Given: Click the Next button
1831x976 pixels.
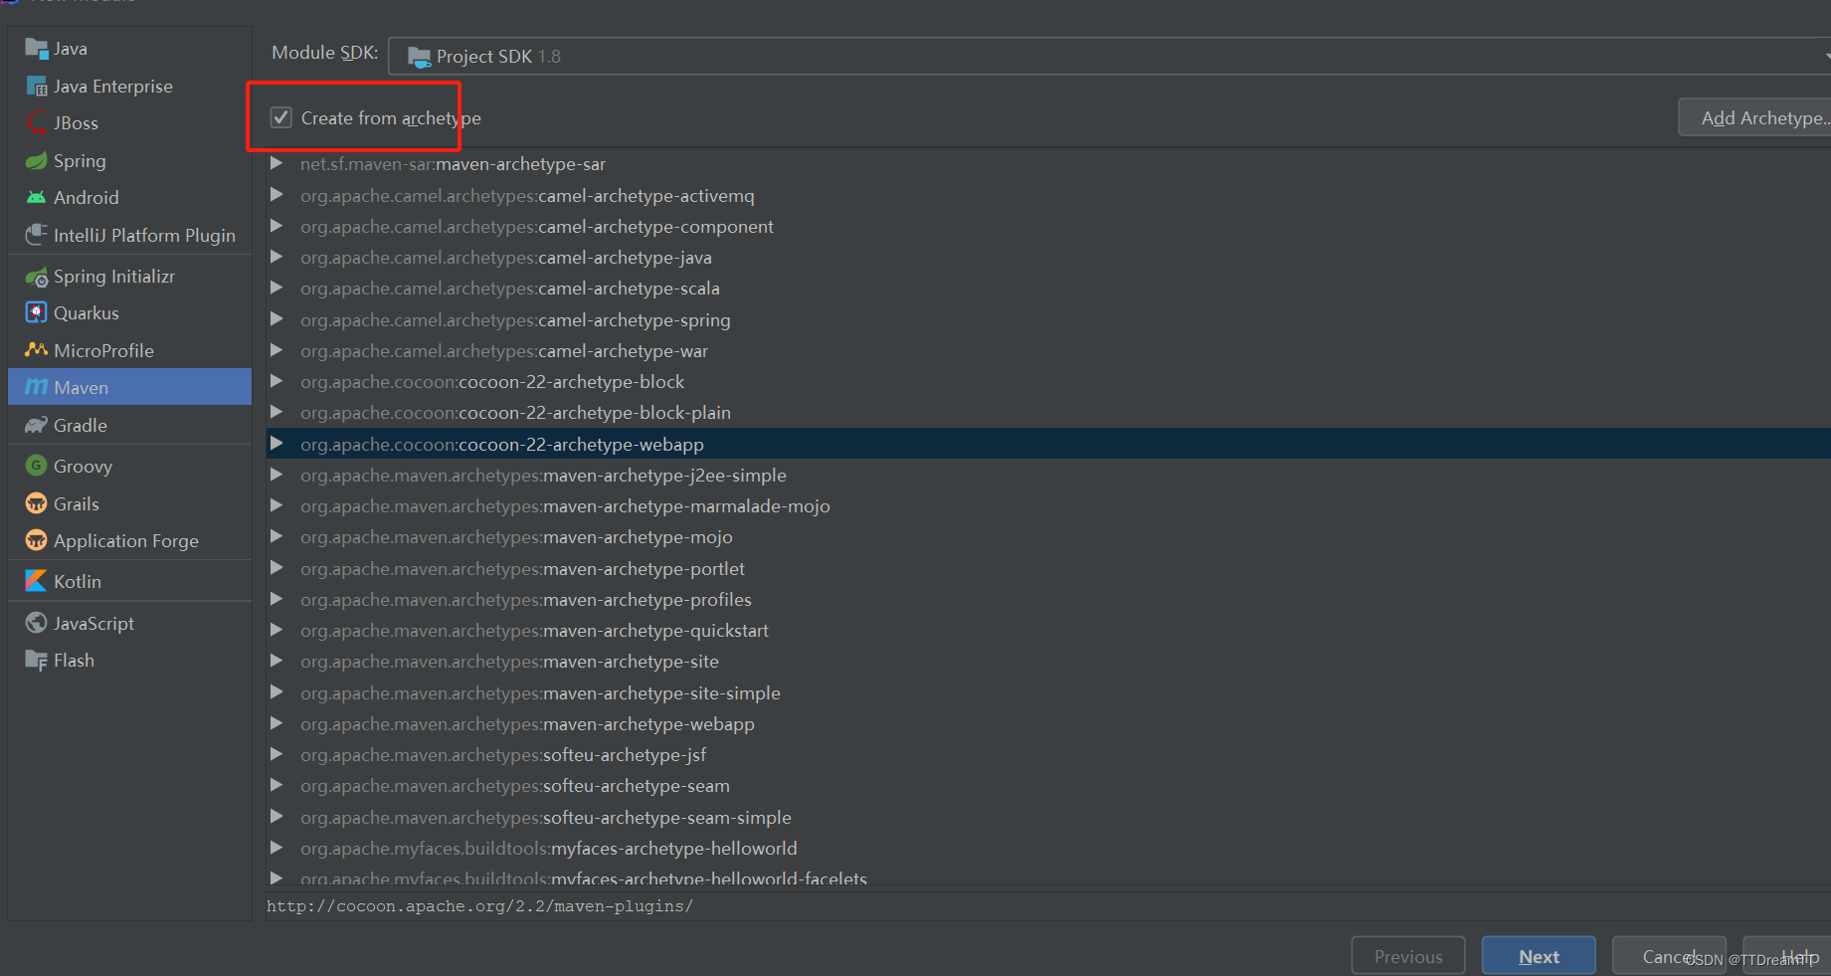Looking at the screenshot, I should click(x=1539, y=956).
